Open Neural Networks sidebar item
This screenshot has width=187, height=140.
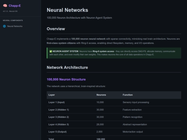tap(15, 26)
